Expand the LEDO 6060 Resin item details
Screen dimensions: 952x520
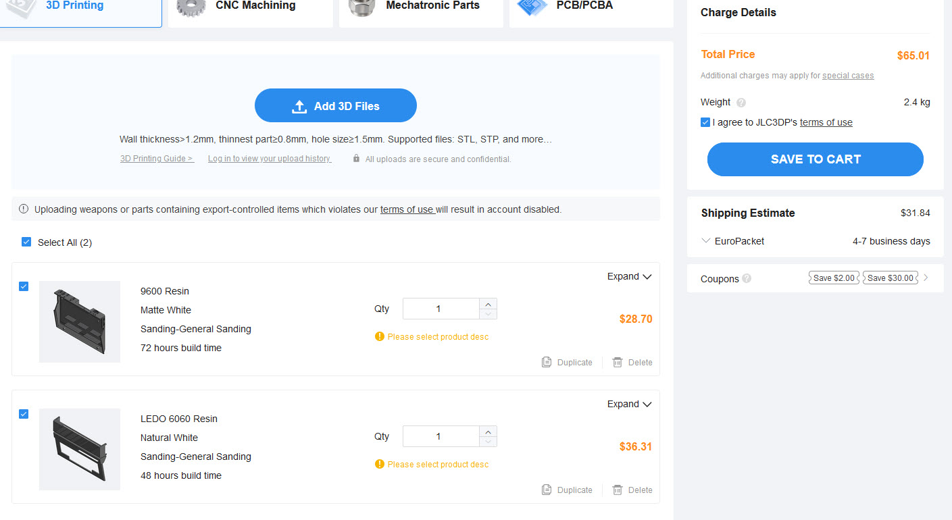[629, 404]
